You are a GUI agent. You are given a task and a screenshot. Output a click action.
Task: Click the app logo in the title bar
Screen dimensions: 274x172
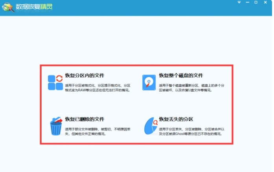(7, 7)
